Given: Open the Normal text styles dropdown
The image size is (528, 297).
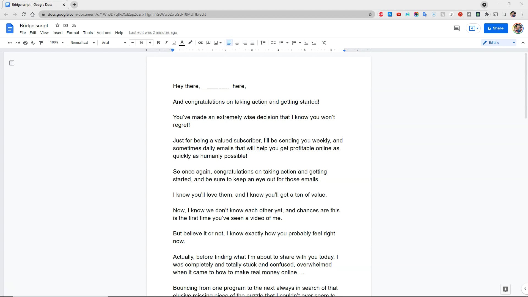Looking at the screenshot, I should [82, 43].
